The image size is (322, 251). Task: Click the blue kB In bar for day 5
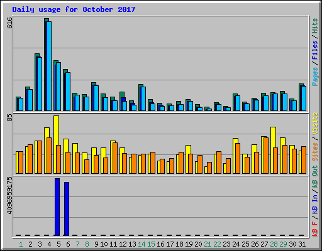coord(57,207)
